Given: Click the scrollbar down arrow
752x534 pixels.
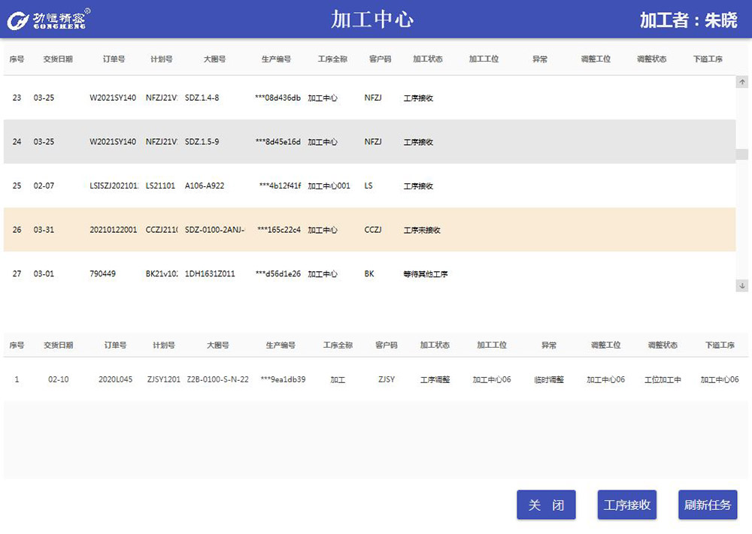Looking at the screenshot, I should 742,285.
